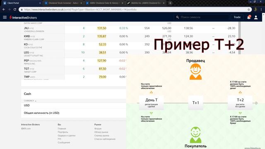Click the browser forward arrow
Image resolution: width=265 pixels, height=149 pixels.
[x=9, y=10]
